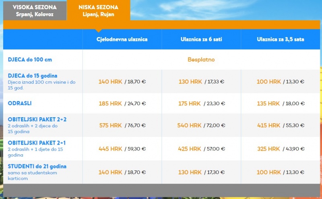
Task: Click the 575 HRK family 2+2 full-day price
Action: (x=110, y=126)
